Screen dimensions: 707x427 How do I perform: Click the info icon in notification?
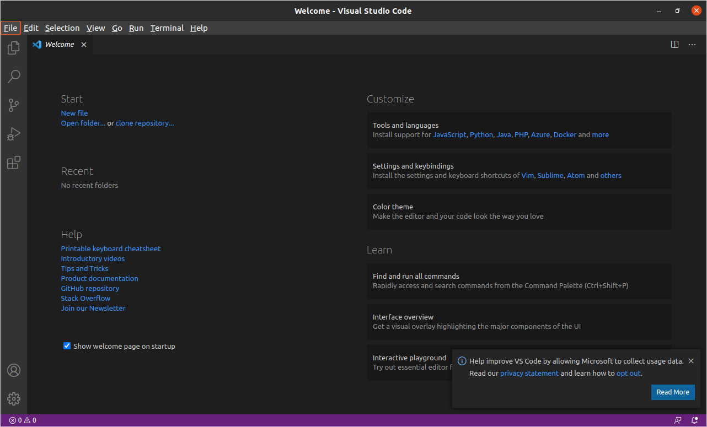[x=462, y=361]
